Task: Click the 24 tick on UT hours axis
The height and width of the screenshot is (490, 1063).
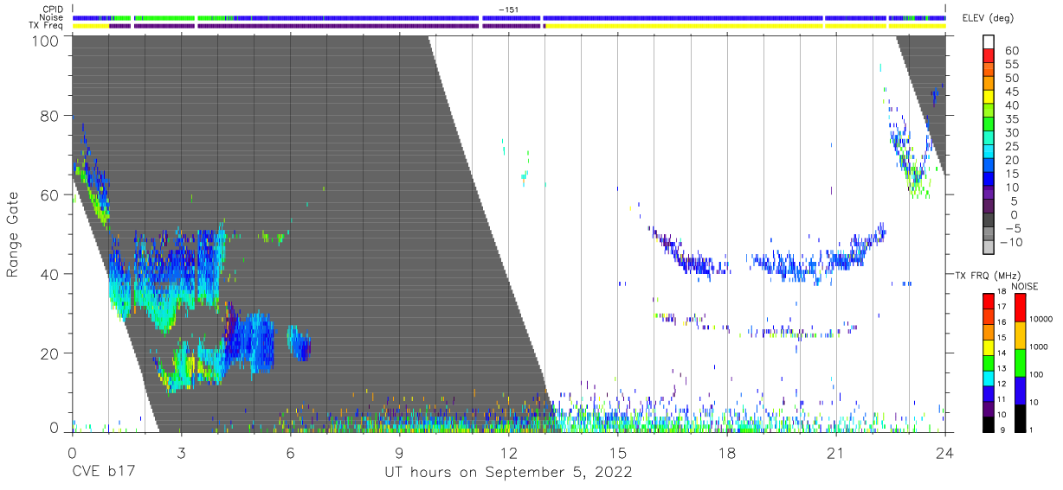Action: point(944,452)
